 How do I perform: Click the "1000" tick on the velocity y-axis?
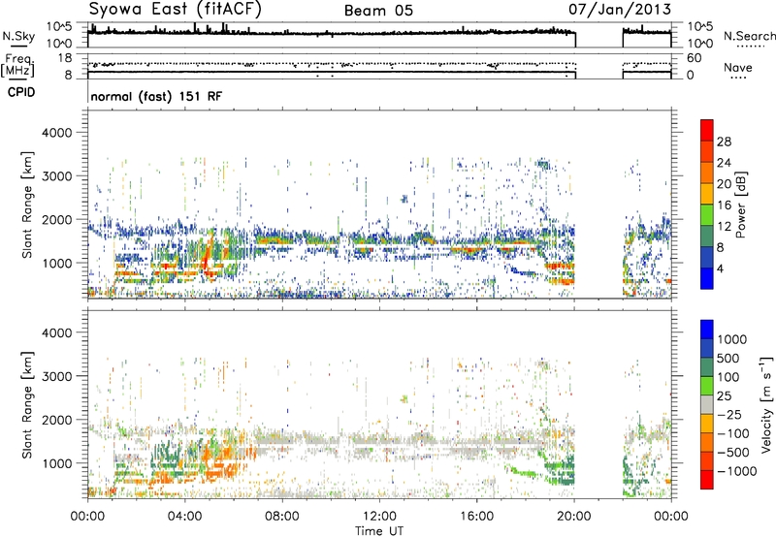point(56,463)
